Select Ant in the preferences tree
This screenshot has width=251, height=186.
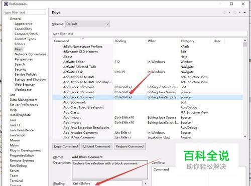[x=12, y=95]
